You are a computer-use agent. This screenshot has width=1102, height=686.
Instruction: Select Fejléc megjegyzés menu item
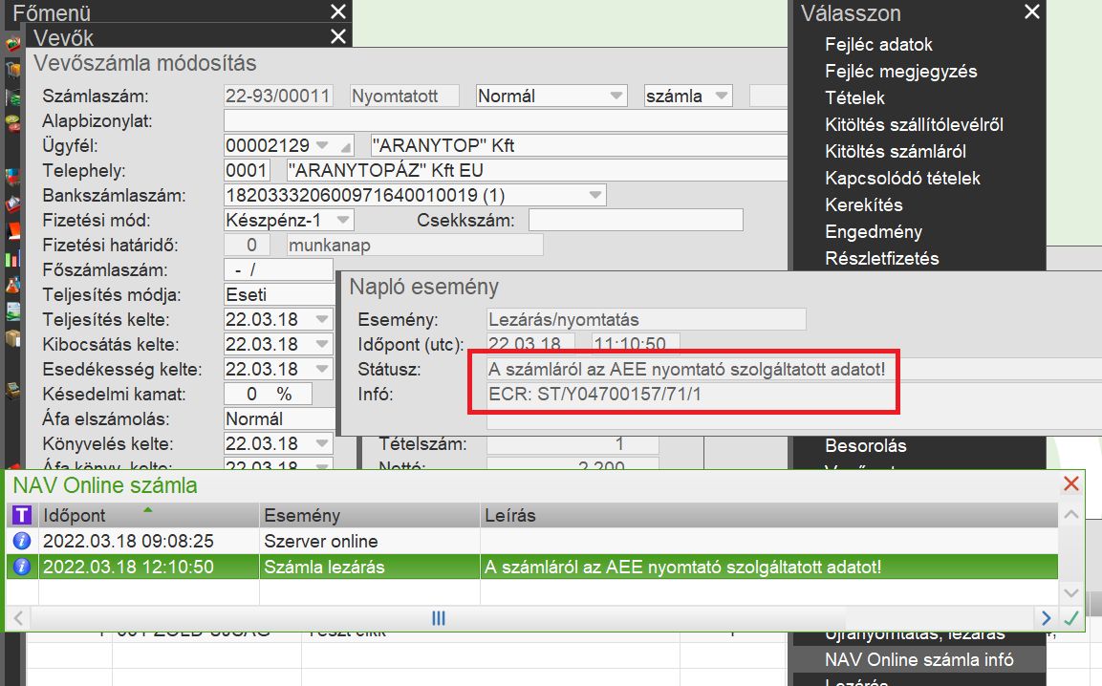901,71
